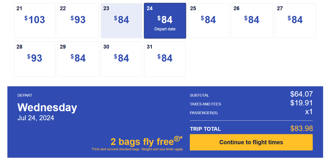Viewport: 328px width, 160px height.
Task: Click the Trip Total amount $83.98
Action: click(x=301, y=129)
